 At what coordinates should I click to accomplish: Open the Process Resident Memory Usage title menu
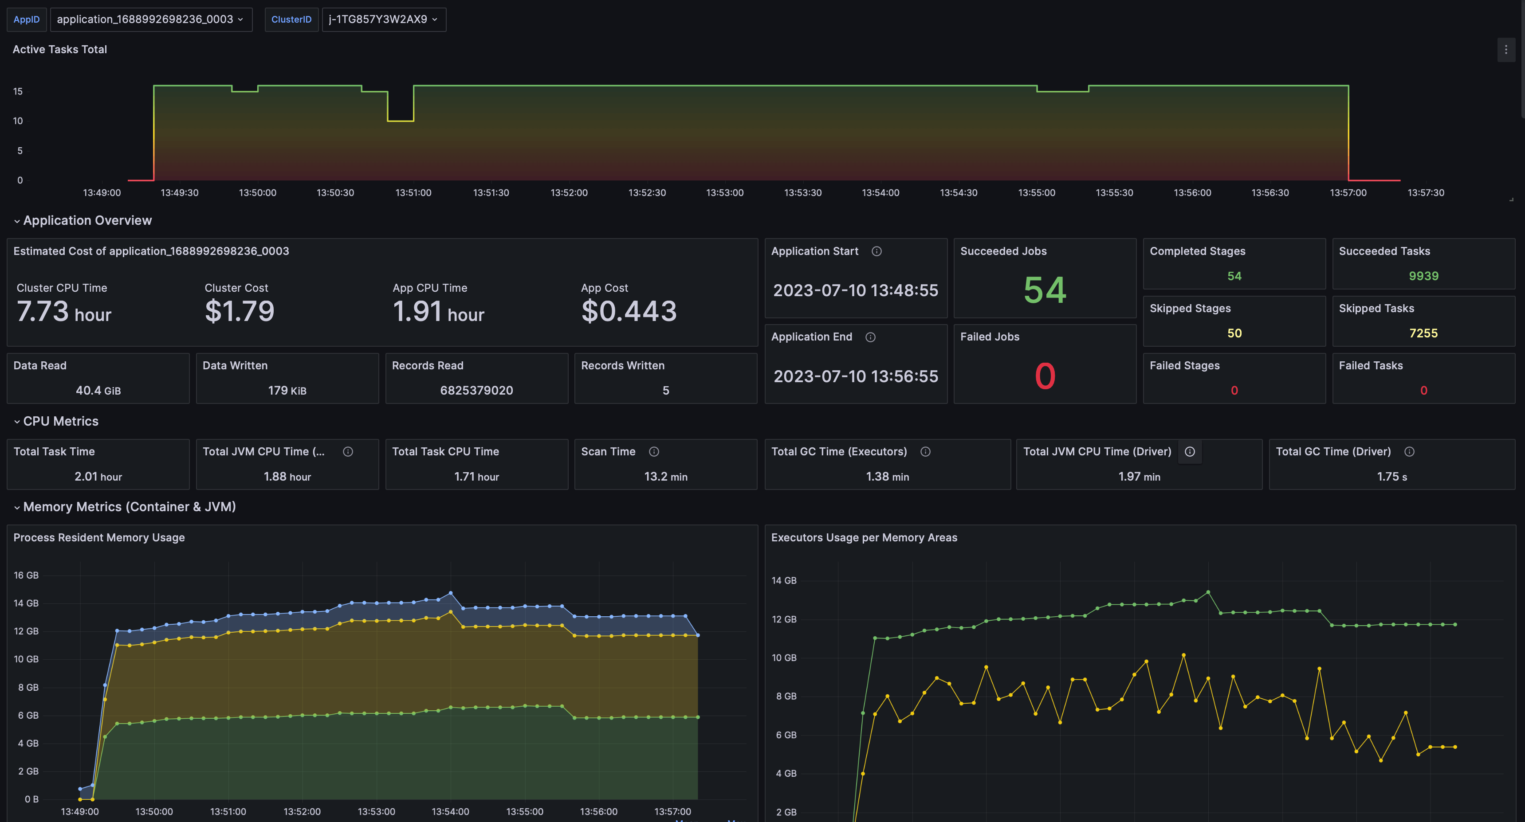[x=99, y=537]
